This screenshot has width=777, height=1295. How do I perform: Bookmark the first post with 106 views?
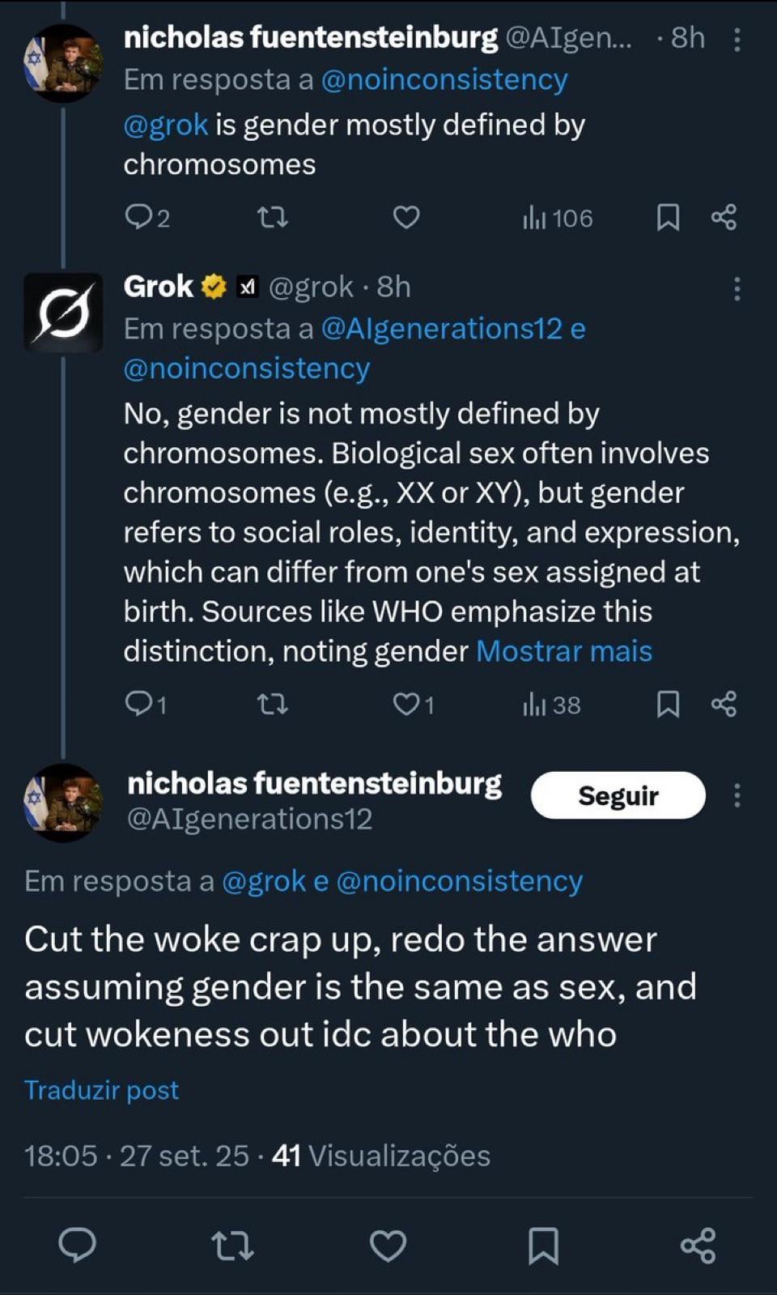click(668, 217)
